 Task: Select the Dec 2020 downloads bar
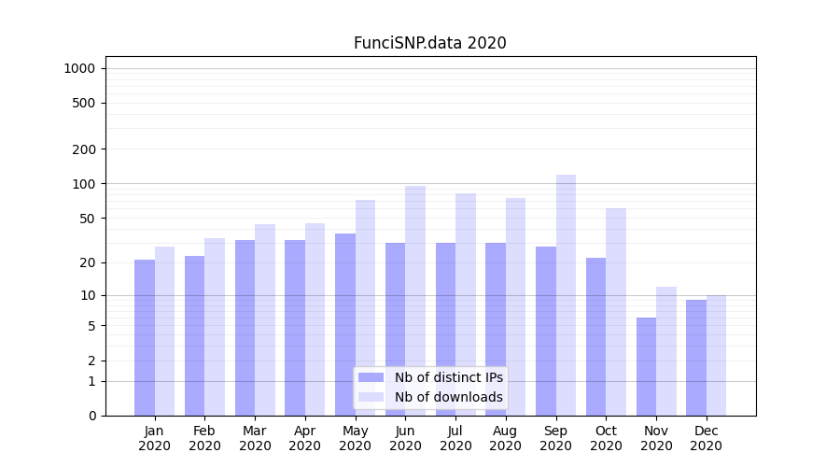pyautogui.click(x=716, y=355)
